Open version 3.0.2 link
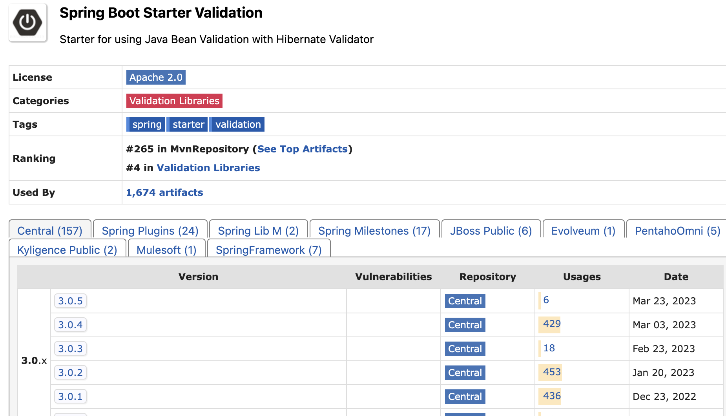 (70, 373)
